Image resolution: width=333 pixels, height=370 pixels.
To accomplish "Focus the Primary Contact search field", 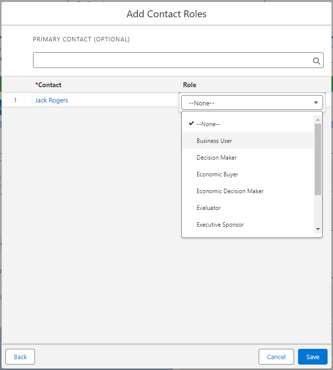I will pyautogui.click(x=172, y=60).
